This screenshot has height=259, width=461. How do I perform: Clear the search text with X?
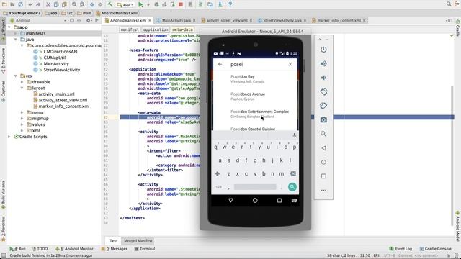pyautogui.click(x=290, y=64)
